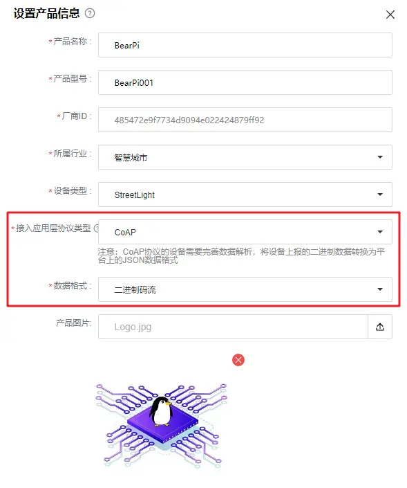This screenshot has width=407, height=488.
Task: Click the penguin chip product image preview
Action: (162, 426)
